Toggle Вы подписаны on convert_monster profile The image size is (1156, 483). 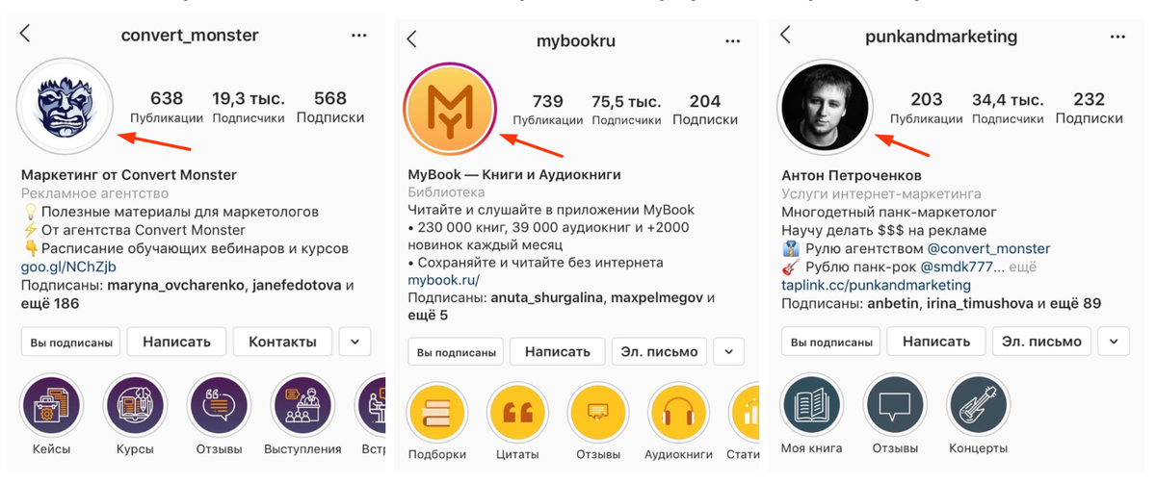pos(70,342)
